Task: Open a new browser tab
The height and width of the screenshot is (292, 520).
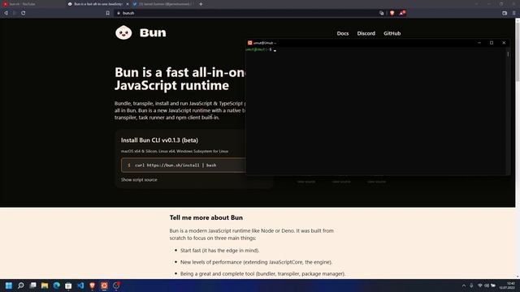Action: click(x=201, y=4)
